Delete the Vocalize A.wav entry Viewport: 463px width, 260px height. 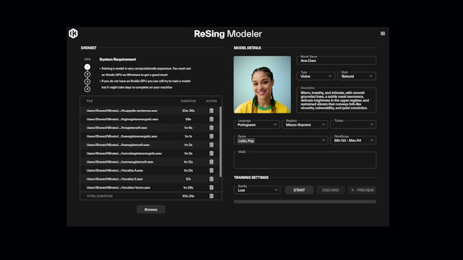(211, 170)
